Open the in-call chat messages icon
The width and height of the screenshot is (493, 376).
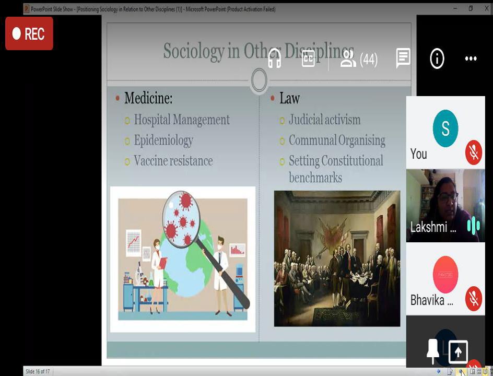[x=403, y=58]
